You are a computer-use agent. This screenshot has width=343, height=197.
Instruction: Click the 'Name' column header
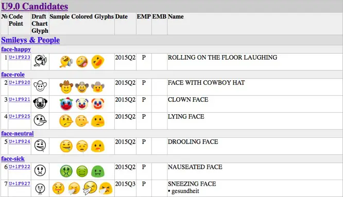tap(176, 16)
